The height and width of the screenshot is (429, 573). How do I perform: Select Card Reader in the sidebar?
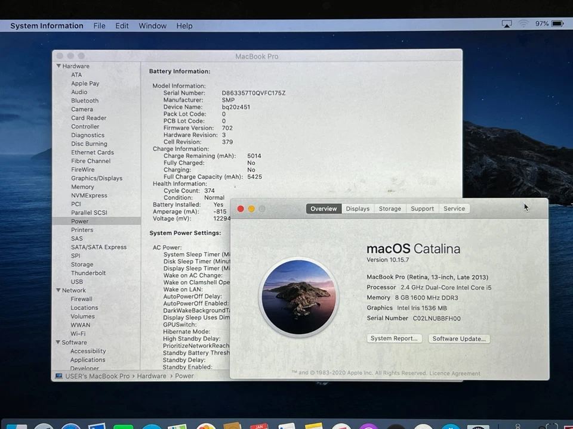(89, 118)
